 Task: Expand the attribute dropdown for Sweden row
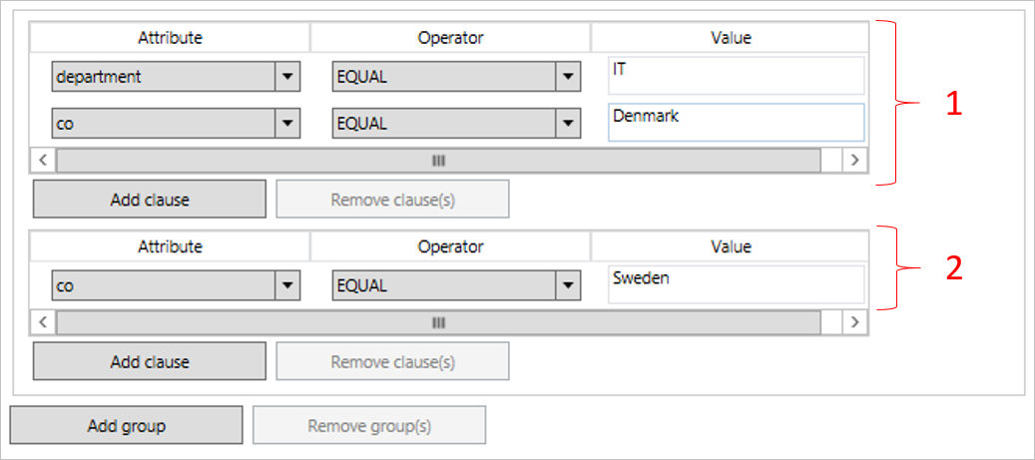287,286
